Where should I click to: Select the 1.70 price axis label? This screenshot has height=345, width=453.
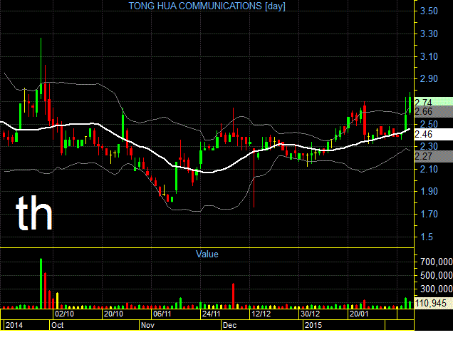(429, 215)
